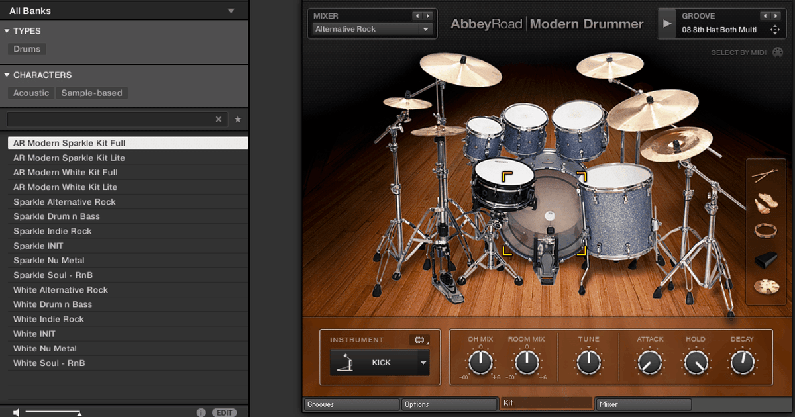The image size is (795, 417).
Task: Select Sparkle Drum n Bass preset
Action: [x=128, y=216]
